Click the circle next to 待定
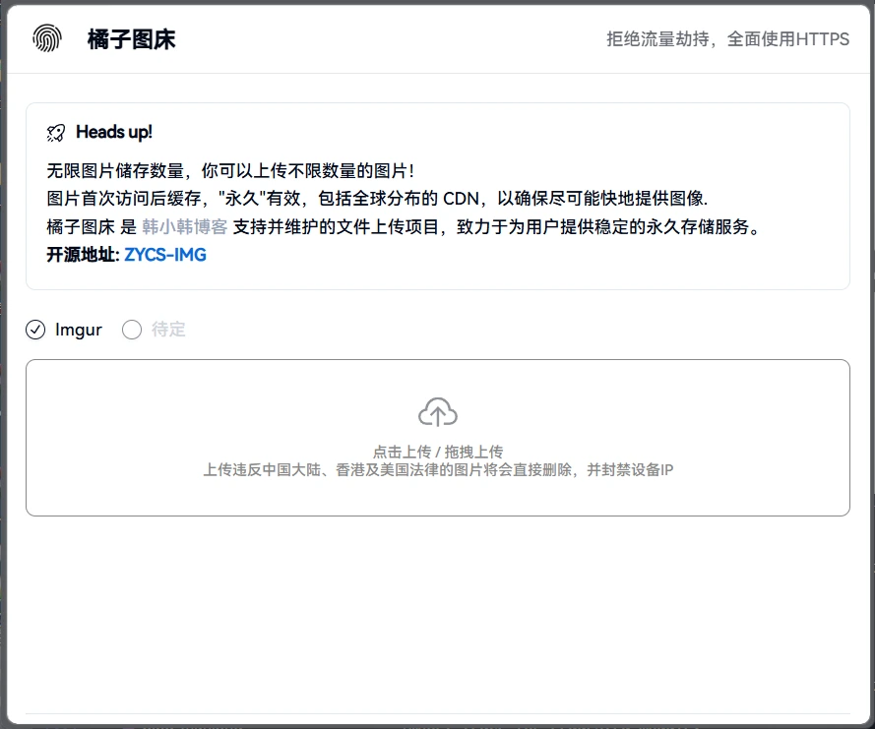The height and width of the screenshot is (729, 875). pyautogui.click(x=132, y=330)
